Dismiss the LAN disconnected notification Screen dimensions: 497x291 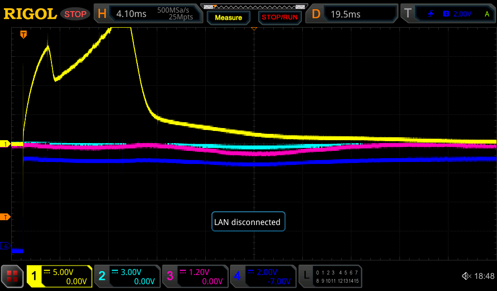(248, 222)
